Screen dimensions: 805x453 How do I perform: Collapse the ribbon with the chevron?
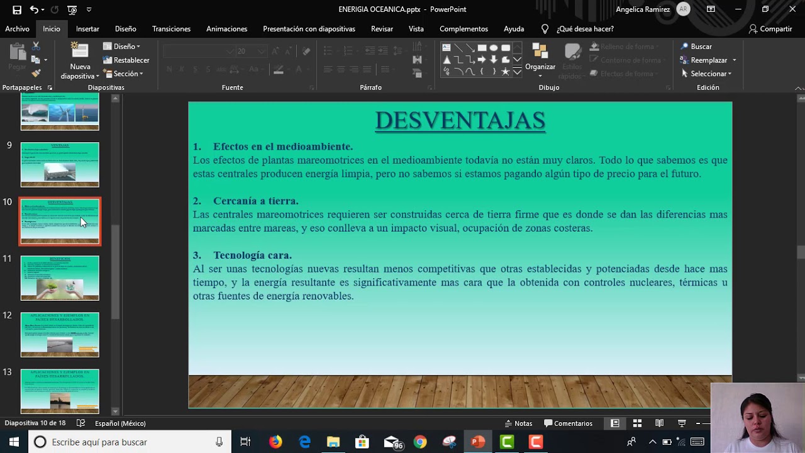(x=799, y=88)
